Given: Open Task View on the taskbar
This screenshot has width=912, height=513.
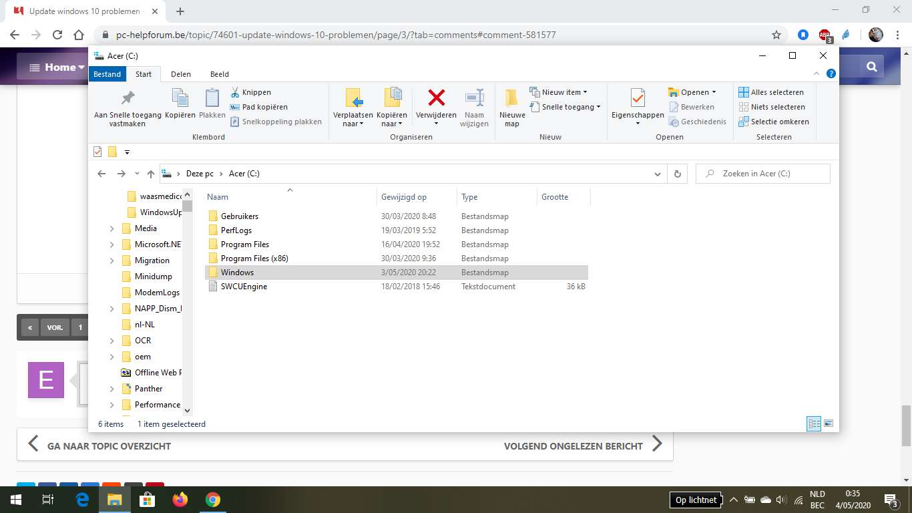Looking at the screenshot, I should [x=48, y=499].
